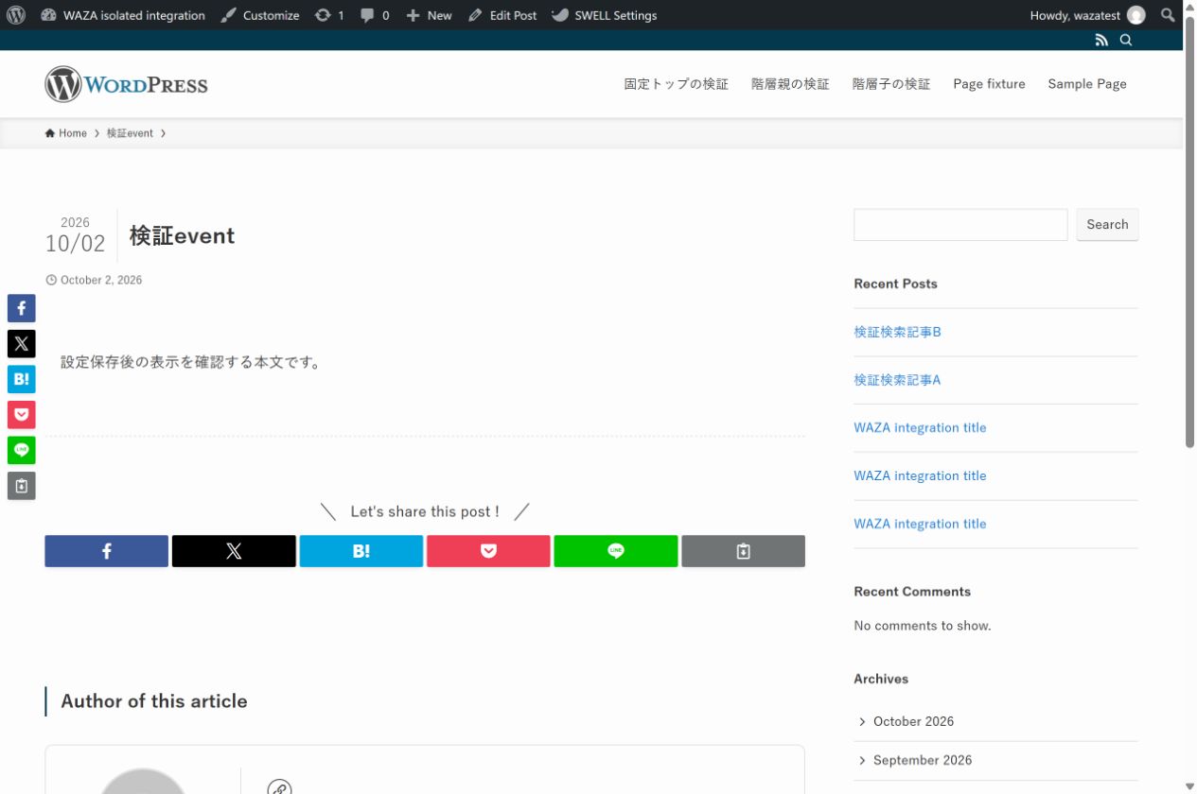Screen dimensions: 1197x794
Task: Navigate to 固定トップの検証 page
Action: tap(677, 84)
